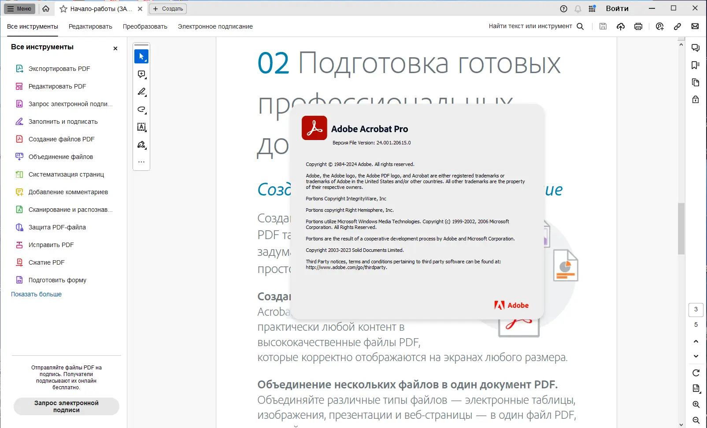Expand hidden tools via Показать больше
The height and width of the screenshot is (428, 707).
click(x=36, y=294)
